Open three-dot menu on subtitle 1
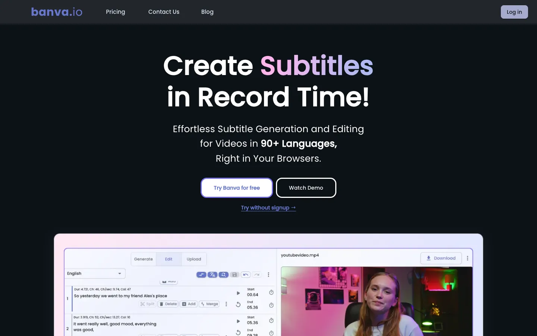This screenshot has width=537, height=336. pos(226,304)
